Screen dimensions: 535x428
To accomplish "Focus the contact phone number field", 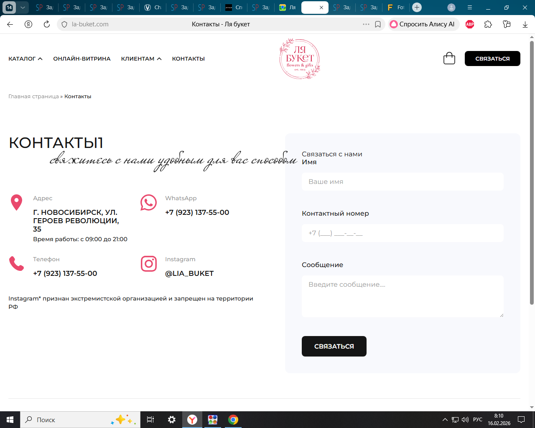I will (x=403, y=233).
